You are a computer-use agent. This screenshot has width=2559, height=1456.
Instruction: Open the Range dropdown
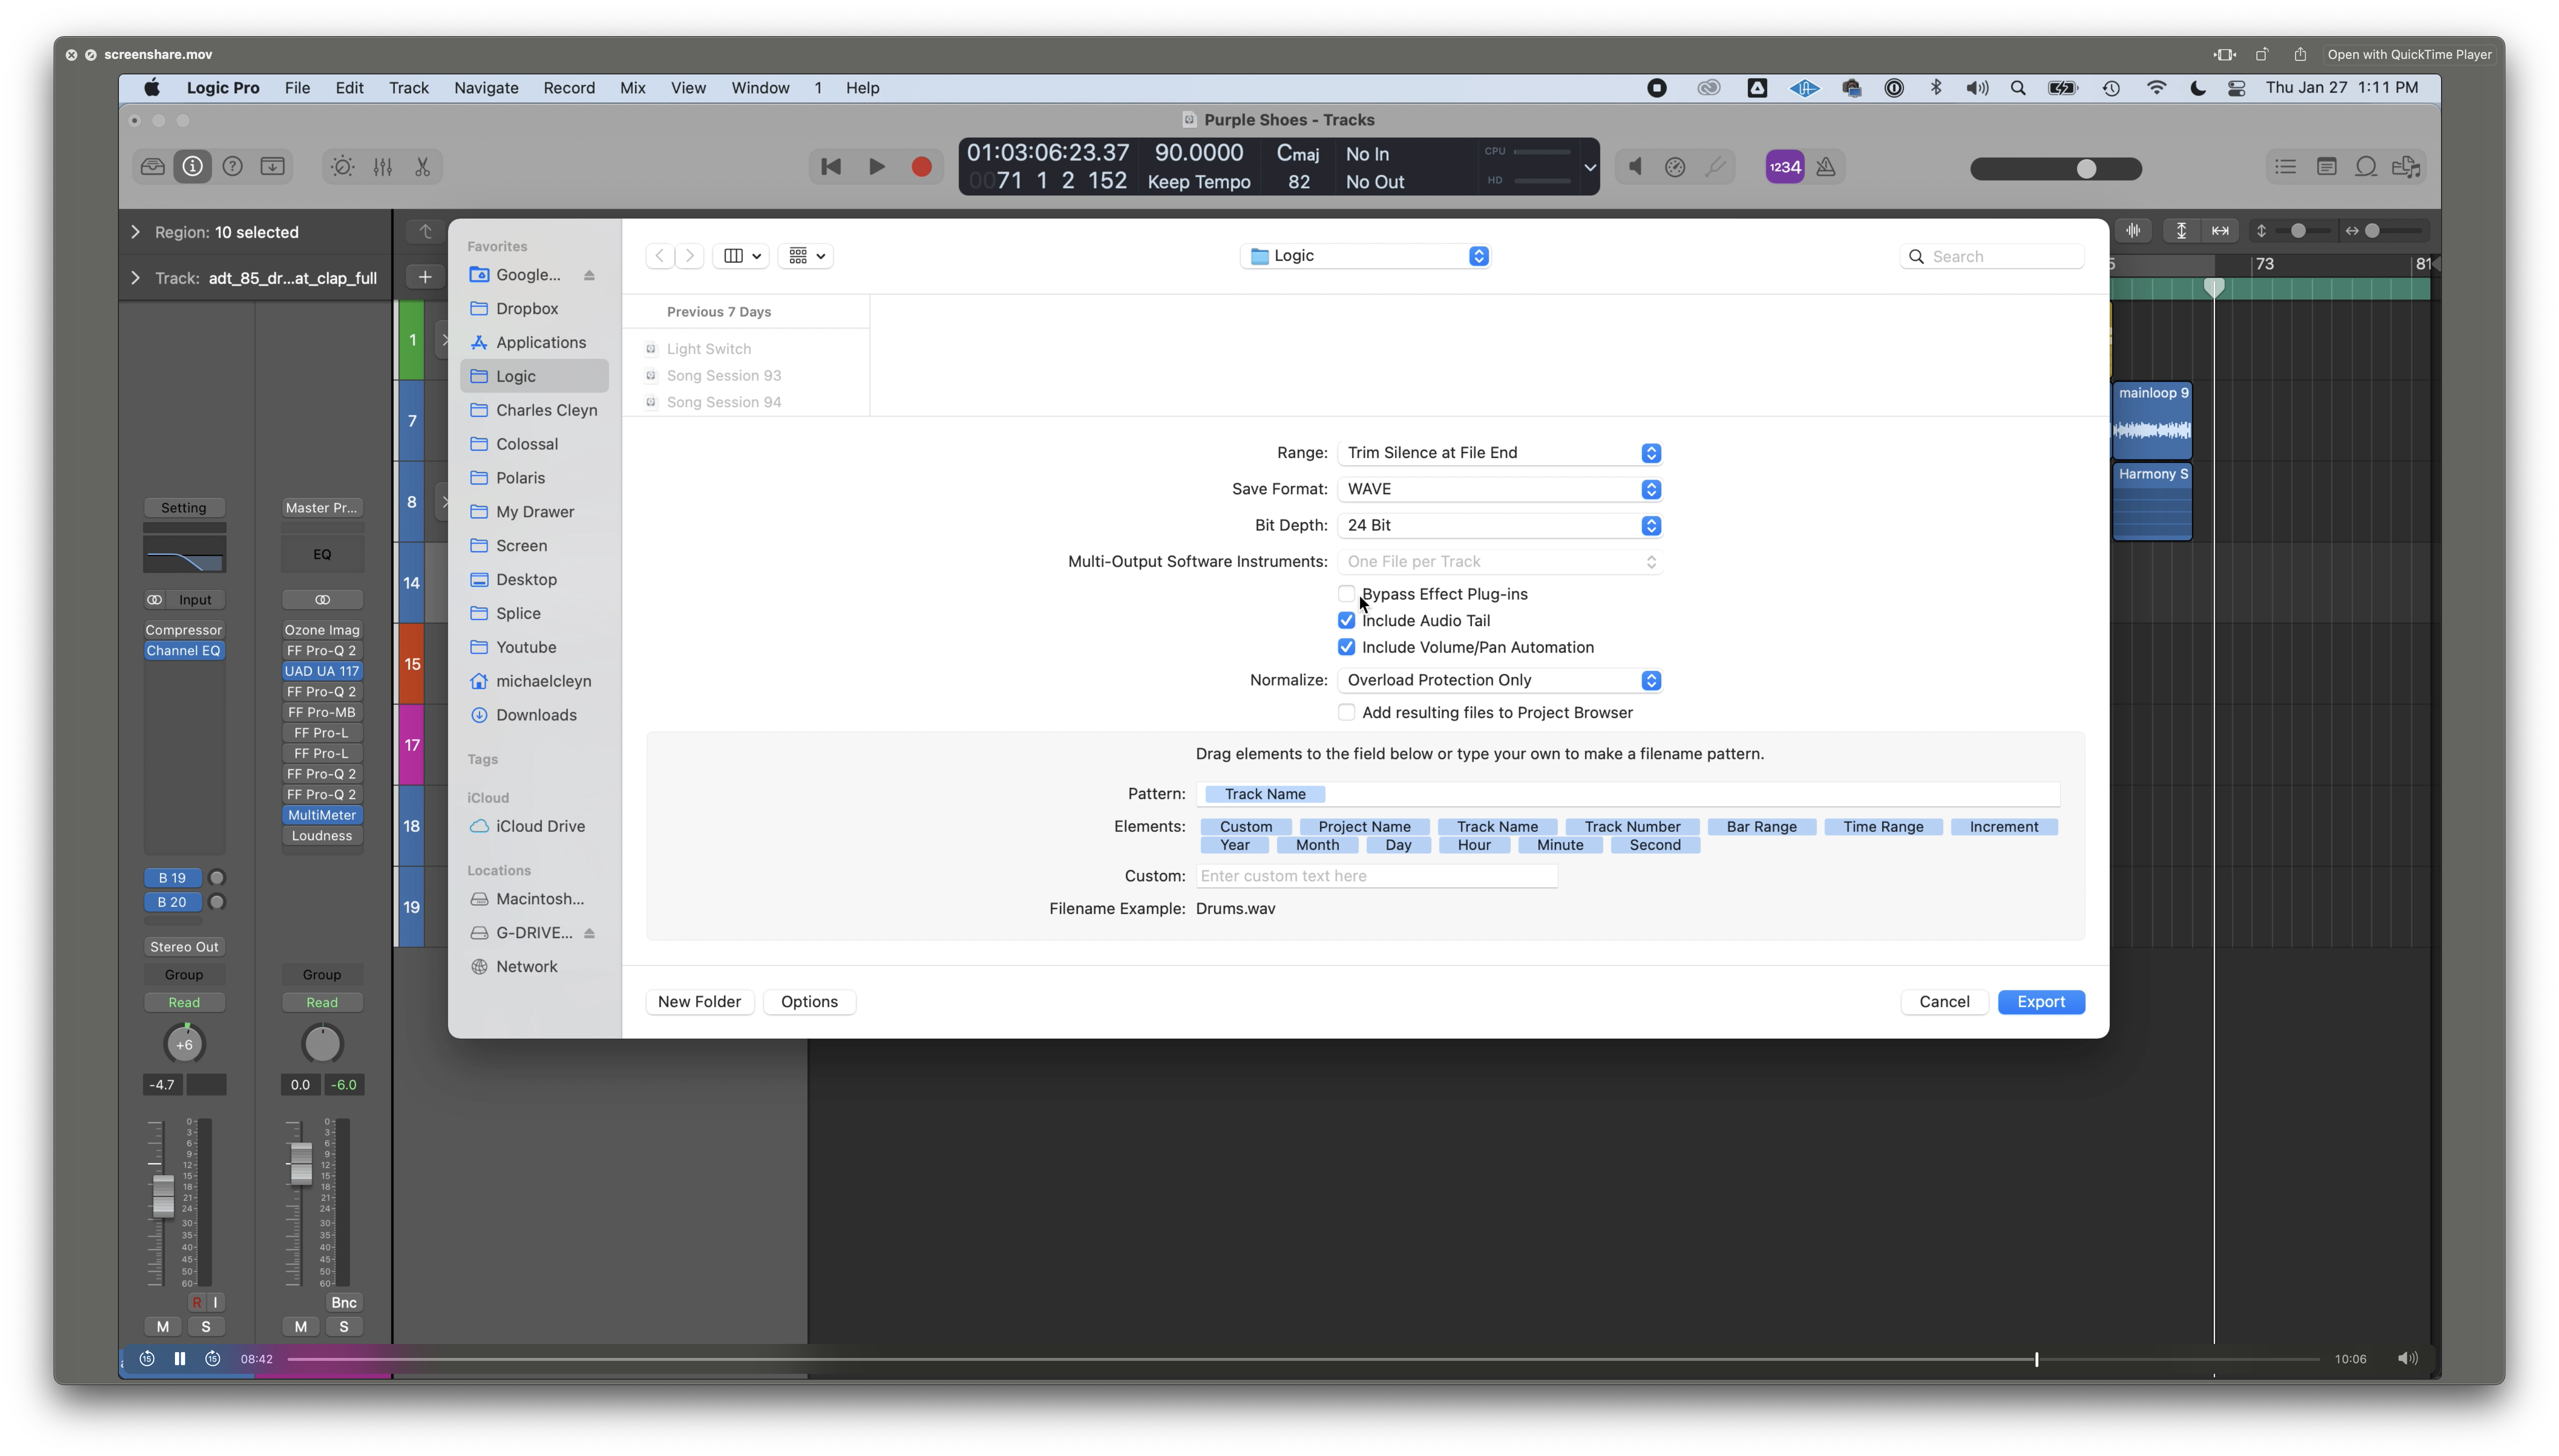pyautogui.click(x=1499, y=453)
